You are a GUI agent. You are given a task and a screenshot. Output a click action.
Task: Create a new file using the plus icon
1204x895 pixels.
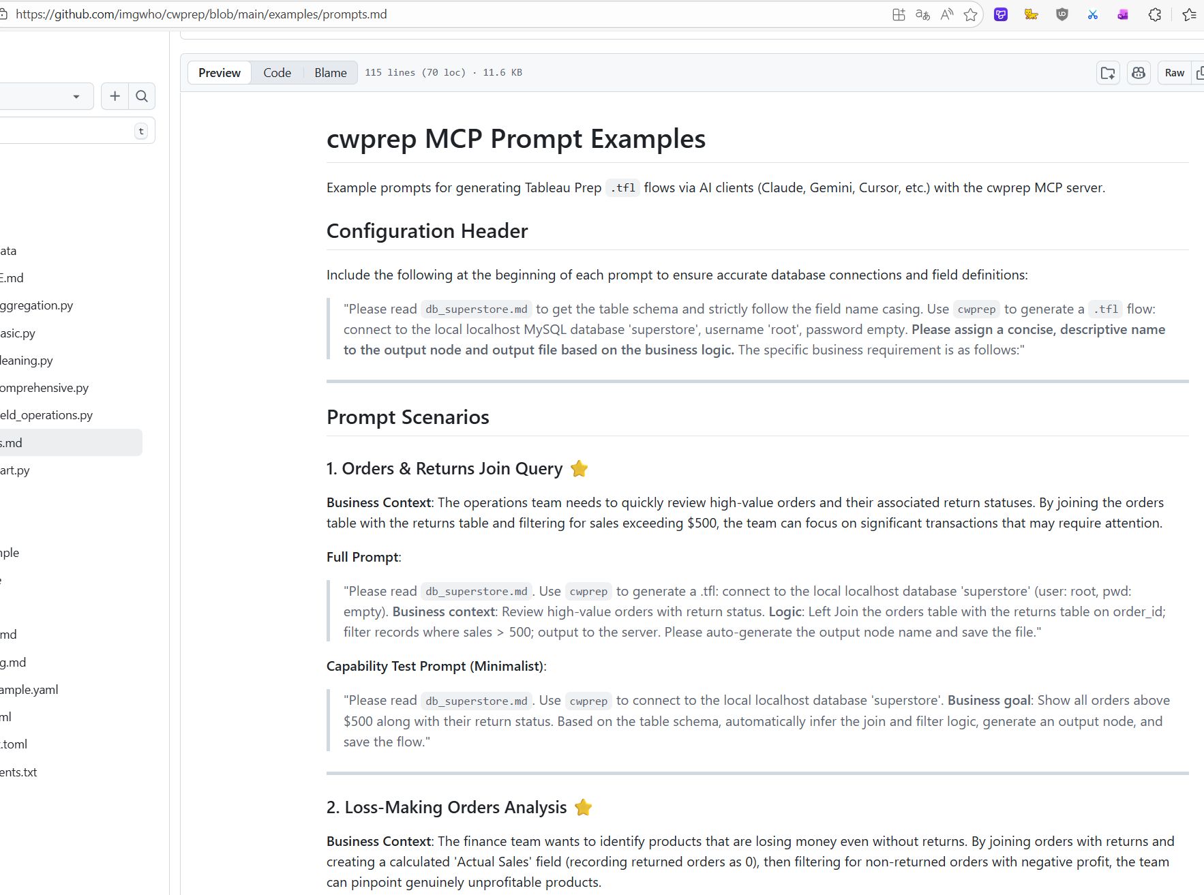115,96
